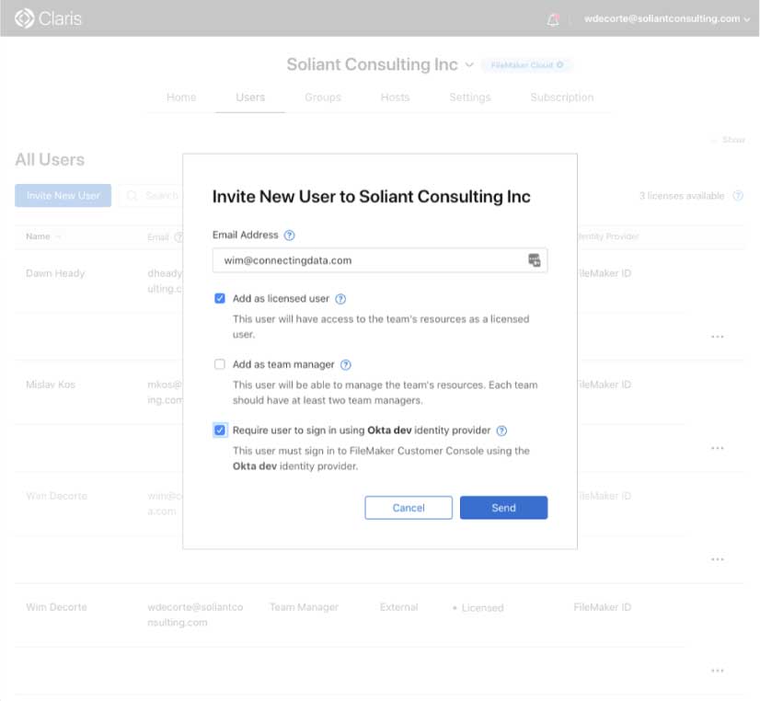The width and height of the screenshot is (760, 701).
Task: Open the more options menu below the wim@… Wim Decorte row
Action: (x=718, y=559)
